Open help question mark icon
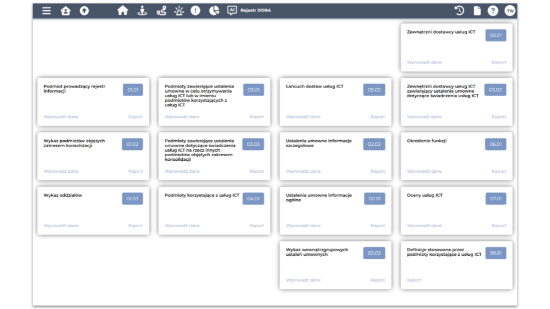Viewport: 550px width, 309px height. click(x=493, y=11)
